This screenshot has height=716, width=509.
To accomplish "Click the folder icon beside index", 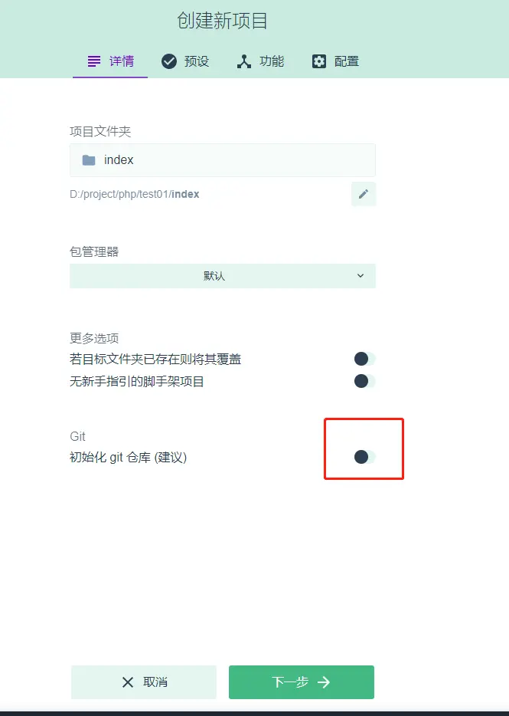I will [89, 159].
